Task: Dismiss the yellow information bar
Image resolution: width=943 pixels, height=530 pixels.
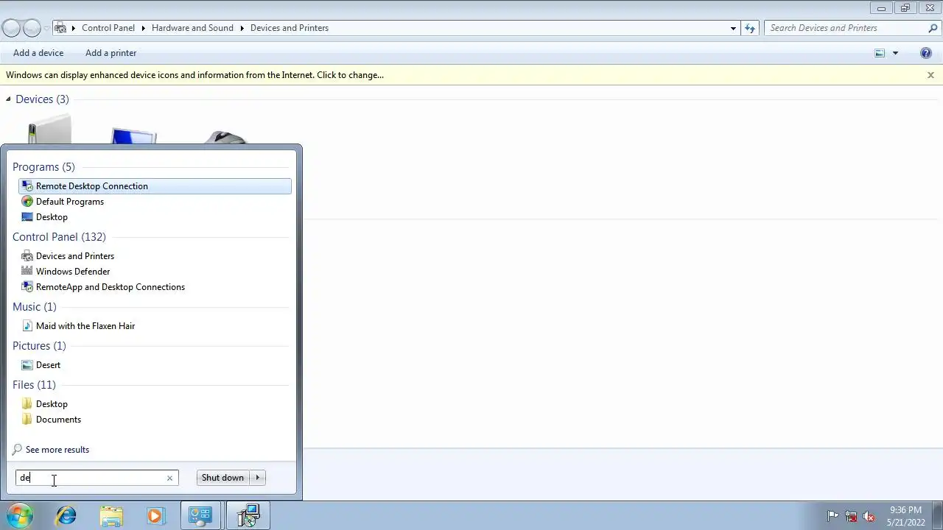Action: [x=930, y=75]
